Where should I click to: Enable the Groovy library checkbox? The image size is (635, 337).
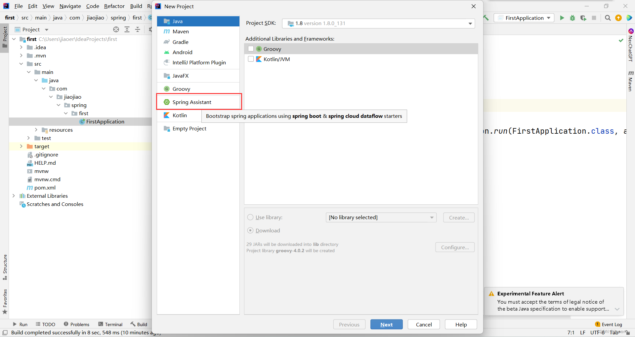tap(251, 49)
